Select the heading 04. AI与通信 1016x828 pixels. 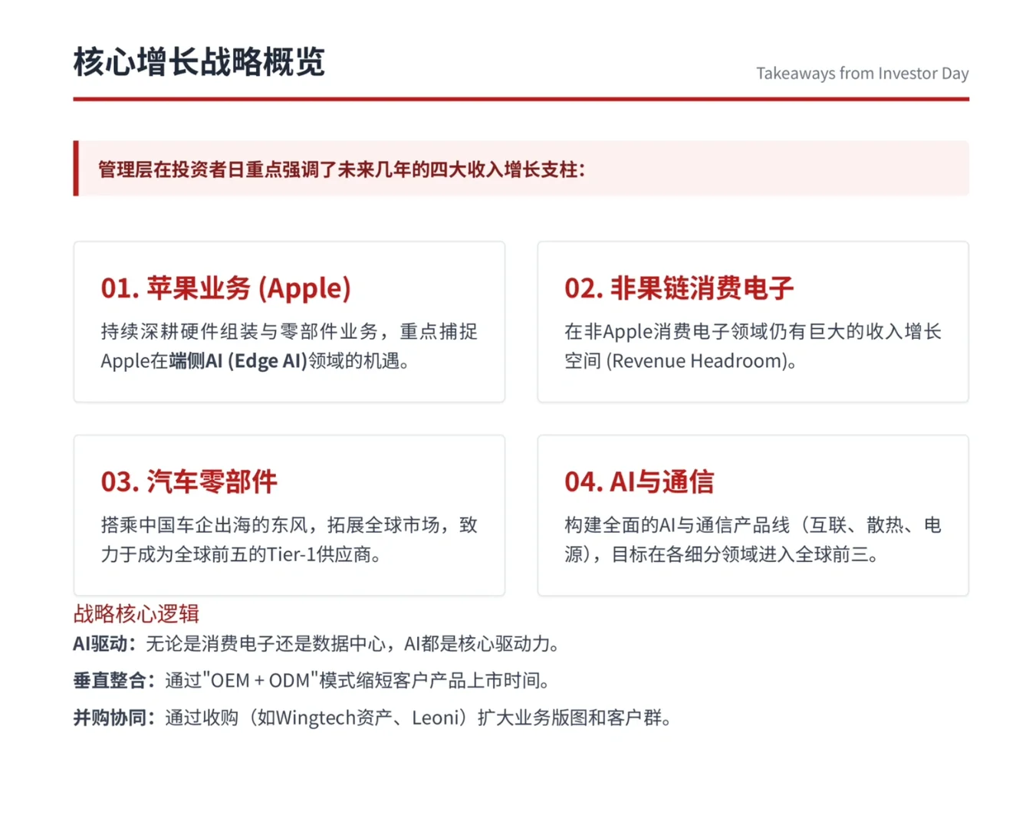(x=639, y=482)
